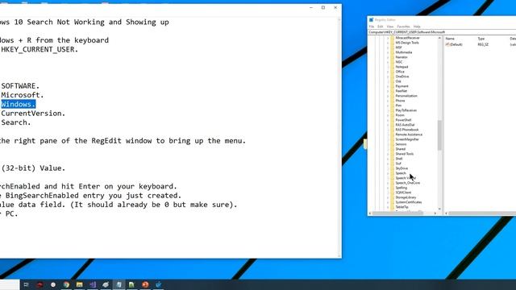Expand the Shared Tools registry key

click(388, 154)
